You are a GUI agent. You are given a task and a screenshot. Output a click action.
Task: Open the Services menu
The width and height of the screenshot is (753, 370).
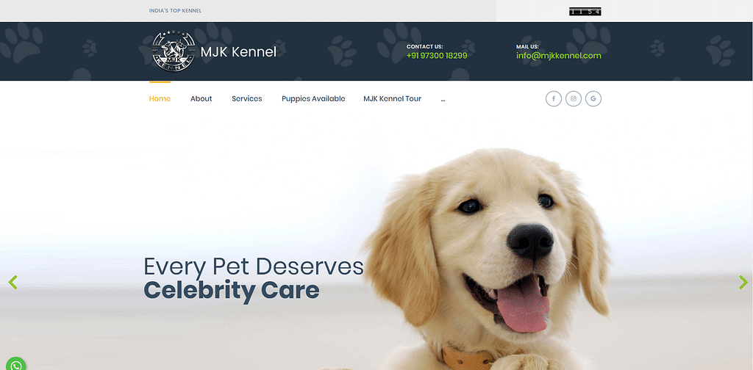247,98
